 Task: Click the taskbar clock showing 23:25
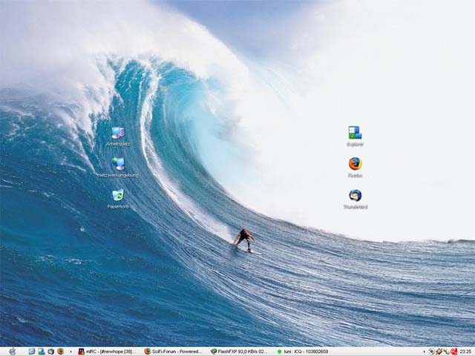465,352
